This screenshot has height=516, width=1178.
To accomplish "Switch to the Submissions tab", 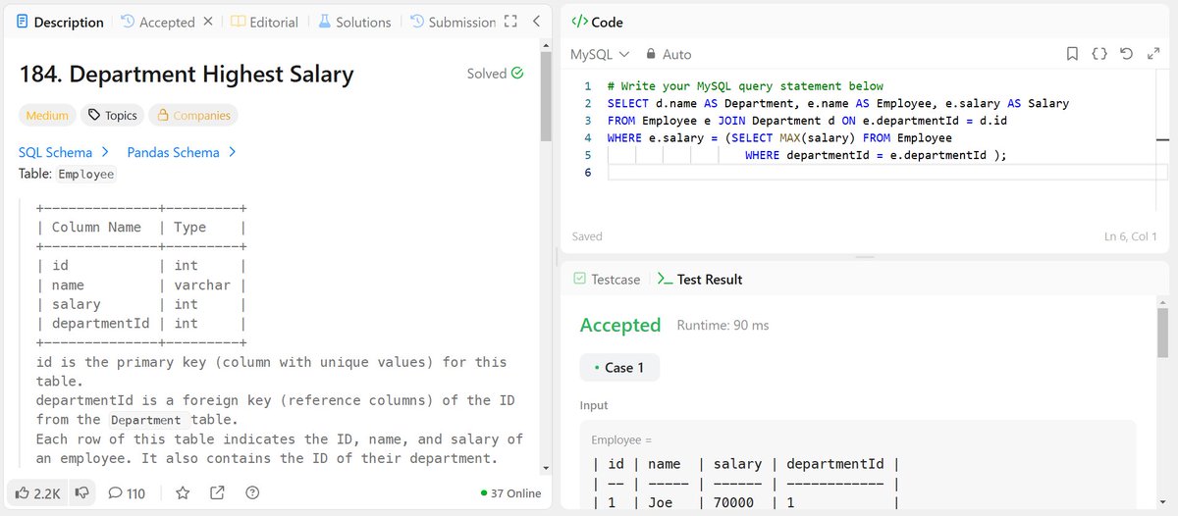I will (453, 22).
